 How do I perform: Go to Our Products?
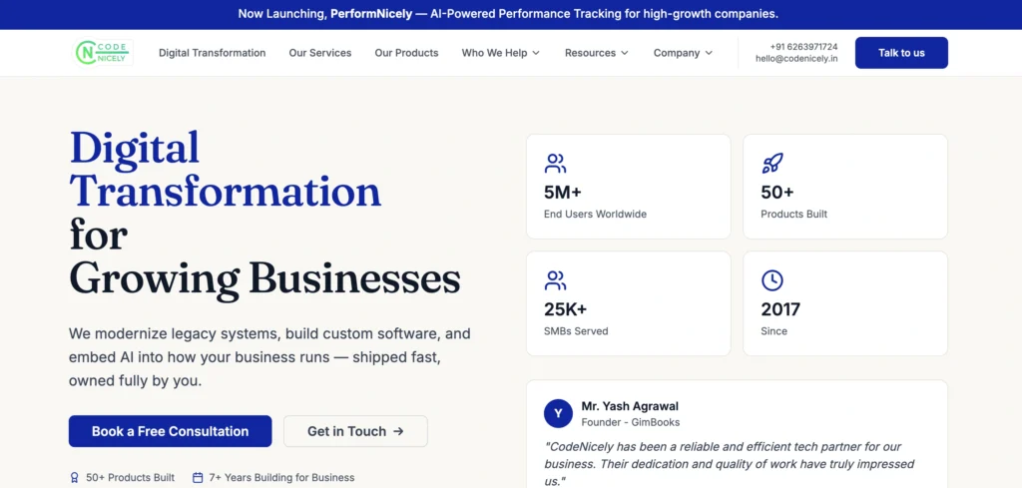(x=407, y=53)
